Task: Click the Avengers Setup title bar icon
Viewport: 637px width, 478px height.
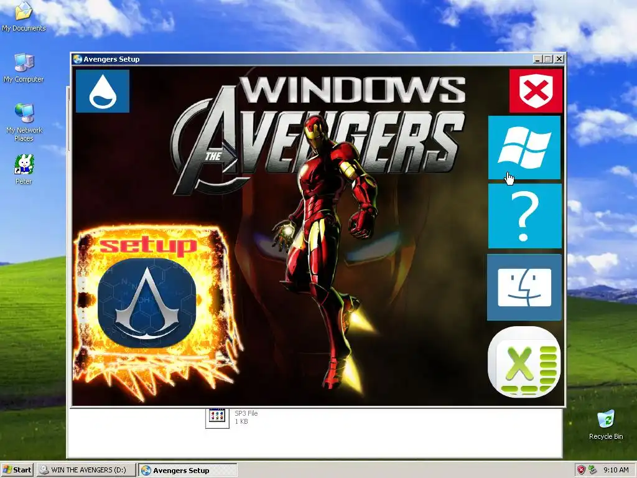Action: click(x=78, y=59)
